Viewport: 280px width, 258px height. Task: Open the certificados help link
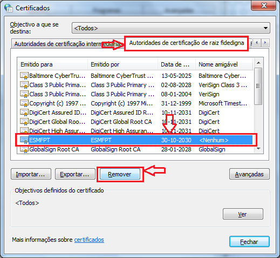coord(89,240)
